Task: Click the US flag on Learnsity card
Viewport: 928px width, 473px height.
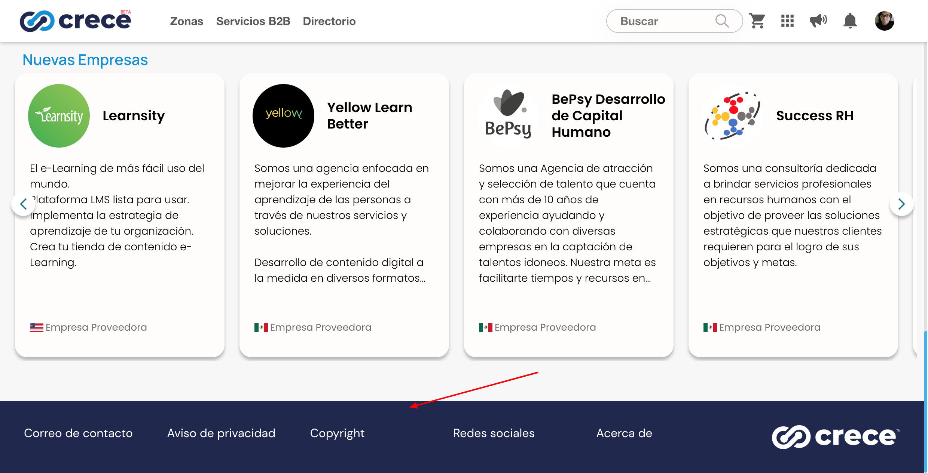Action: [37, 327]
